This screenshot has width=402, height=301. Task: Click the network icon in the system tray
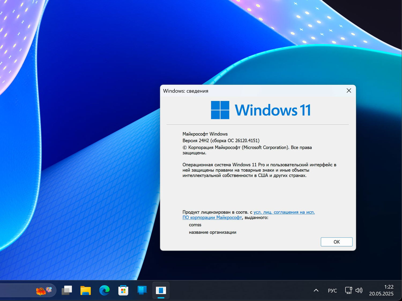point(348,290)
